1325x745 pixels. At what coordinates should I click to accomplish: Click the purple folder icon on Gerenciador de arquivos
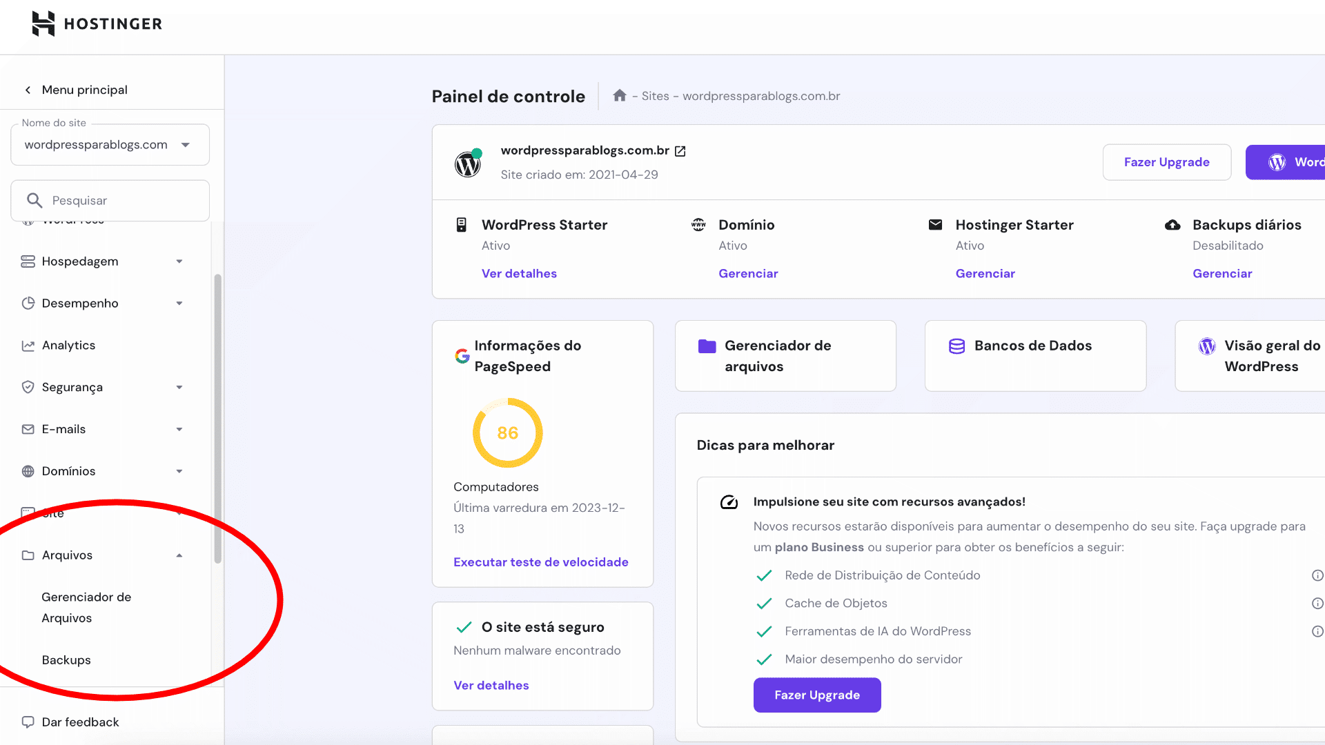(707, 346)
